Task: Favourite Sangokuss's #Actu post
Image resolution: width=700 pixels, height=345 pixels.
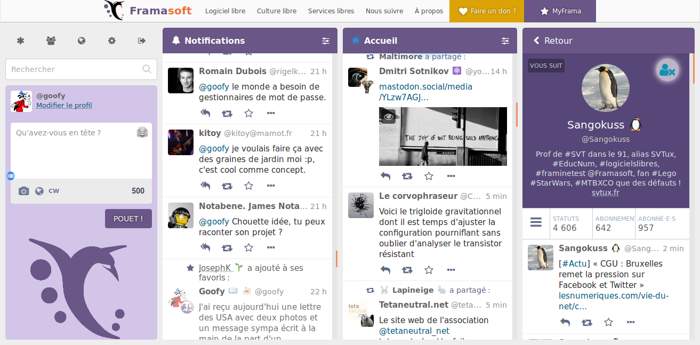Action: tap(608, 322)
